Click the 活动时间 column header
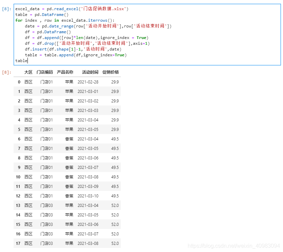Viewport: 283px width, 252px height. click(90, 72)
